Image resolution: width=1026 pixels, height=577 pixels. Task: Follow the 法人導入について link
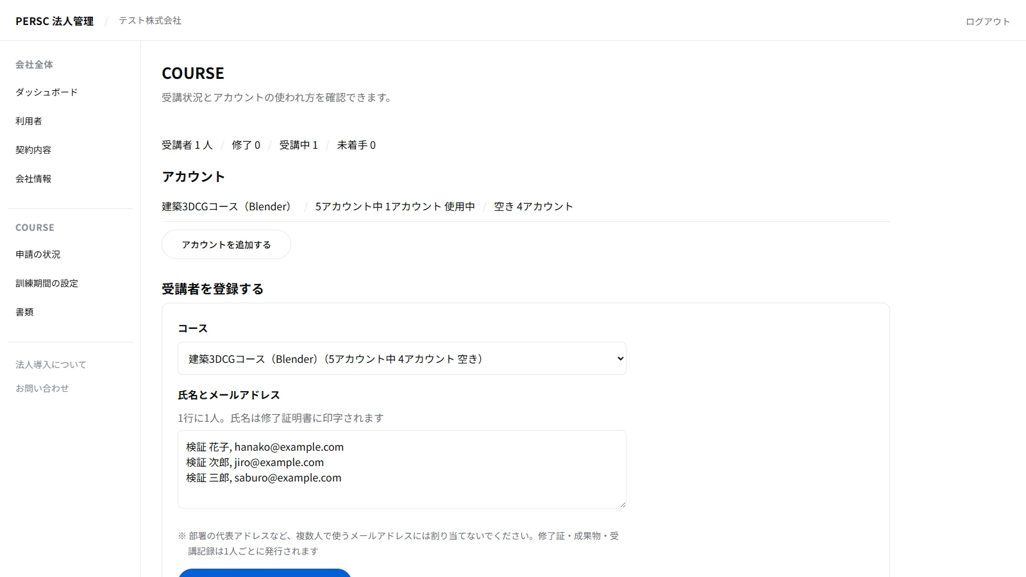(x=51, y=365)
